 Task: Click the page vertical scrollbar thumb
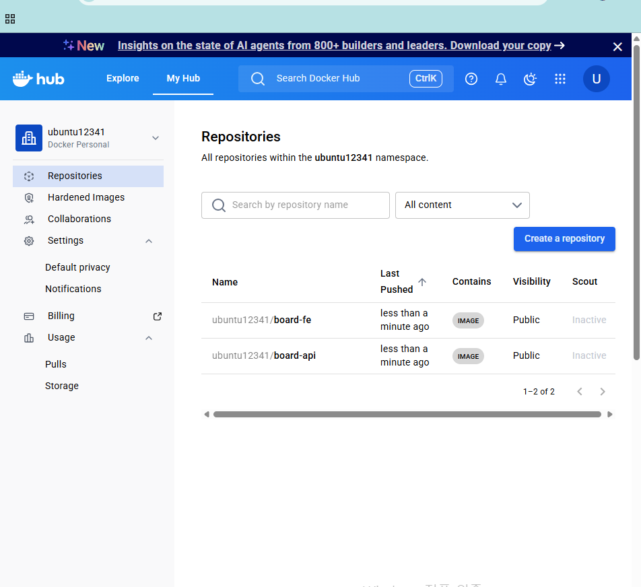(636, 203)
